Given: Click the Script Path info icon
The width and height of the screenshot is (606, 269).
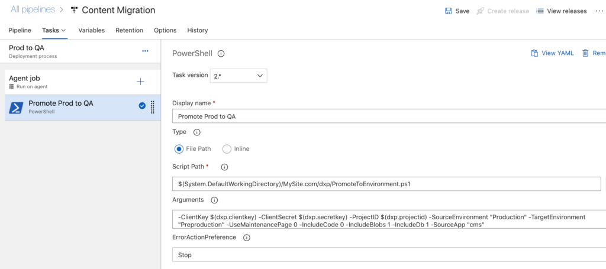Looking at the screenshot, I should [224, 167].
